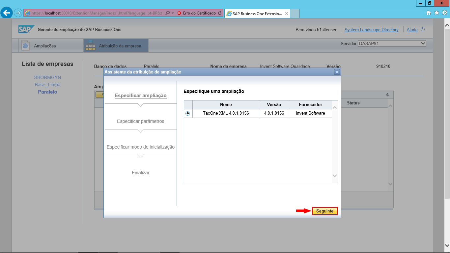Select company SBORMGYN in the list
450x253 pixels.
[x=48, y=77]
